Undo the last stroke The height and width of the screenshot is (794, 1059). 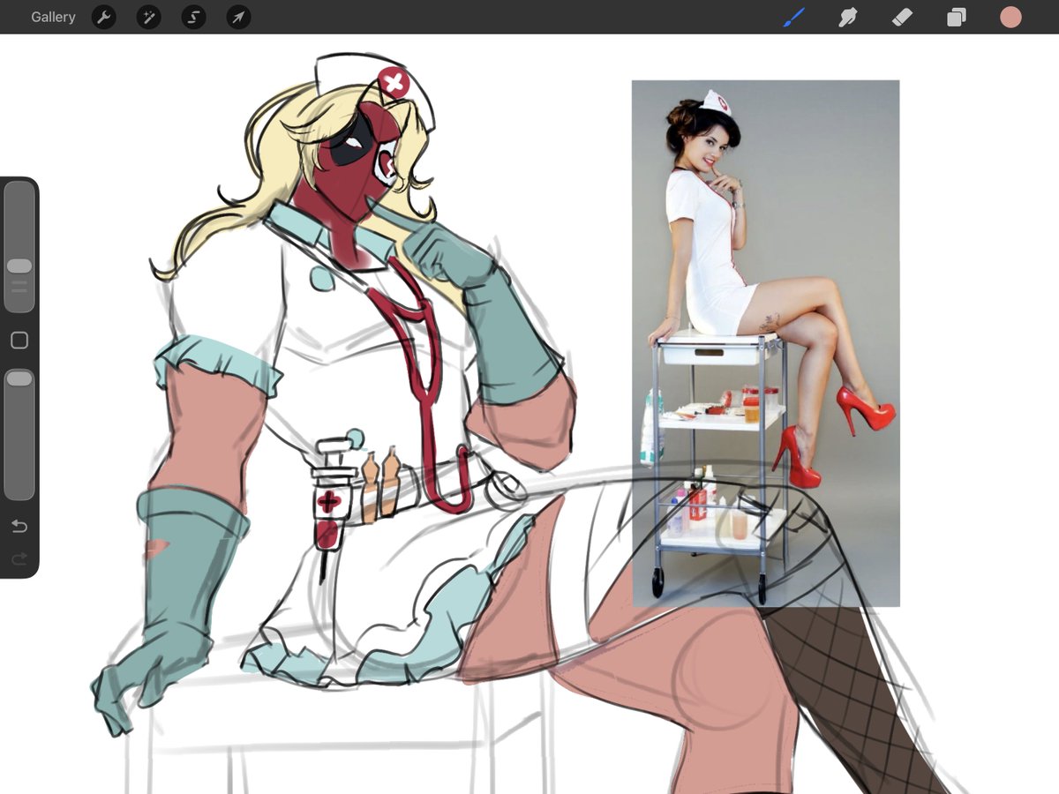click(x=19, y=527)
